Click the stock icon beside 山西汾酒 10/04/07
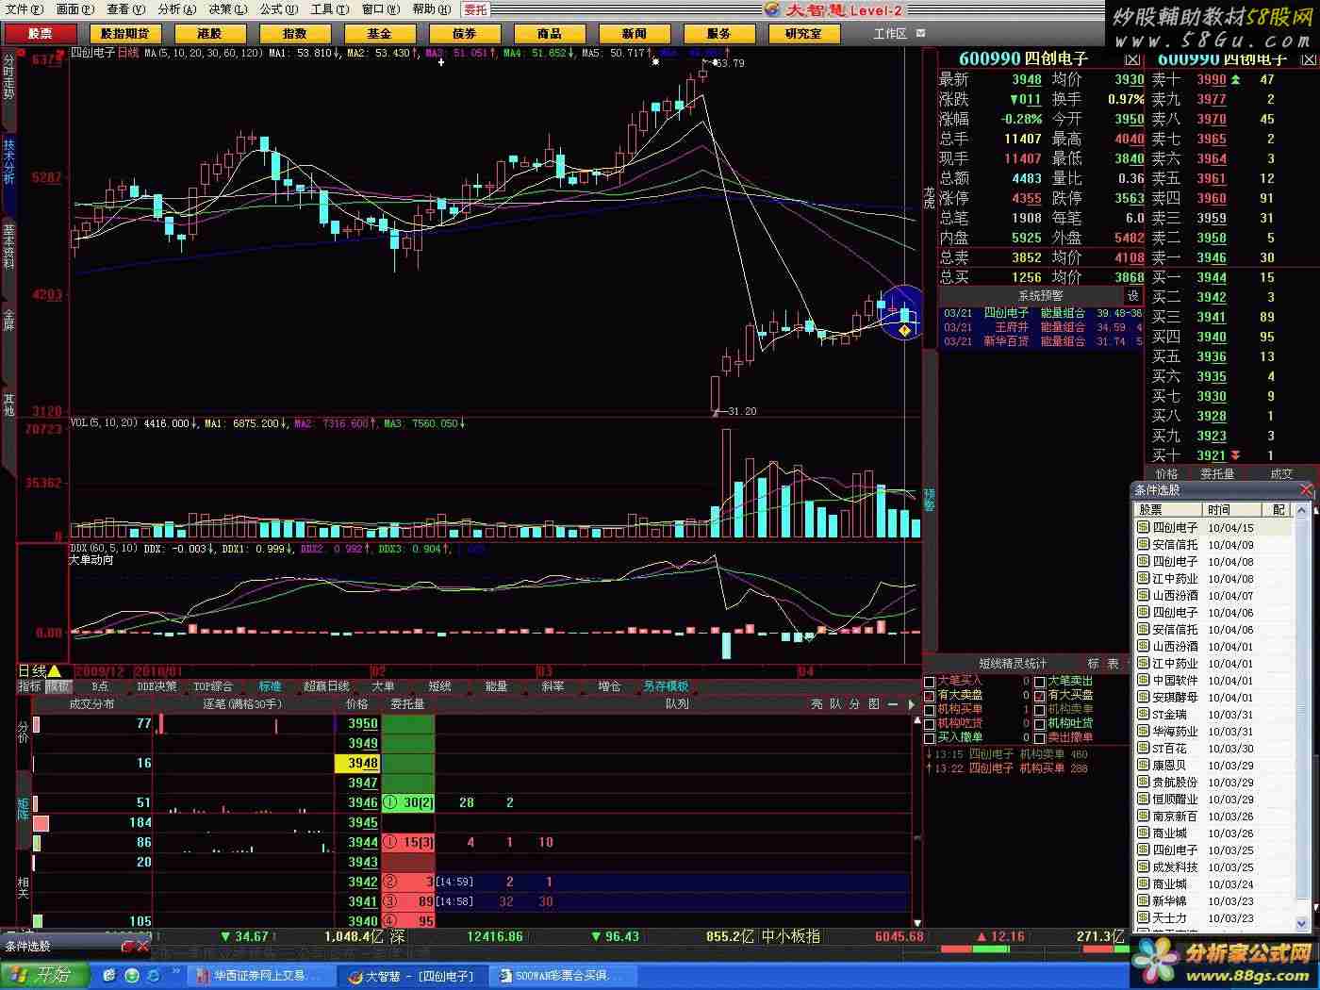1320x990 pixels. 1144,596
